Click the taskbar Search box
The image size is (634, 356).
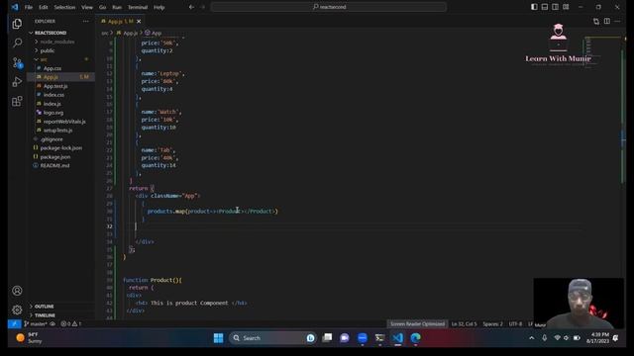point(272,338)
